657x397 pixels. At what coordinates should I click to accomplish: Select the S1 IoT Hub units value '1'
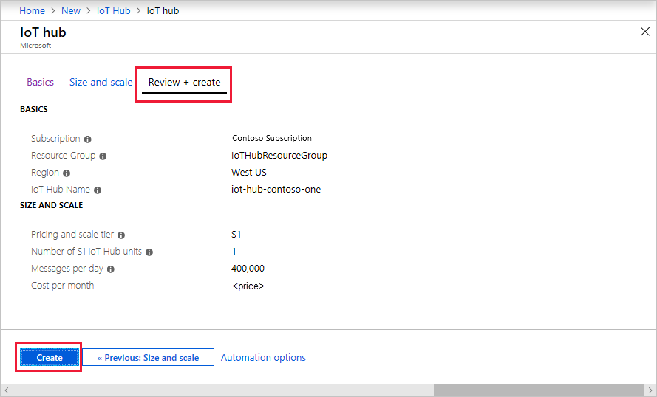[234, 252]
